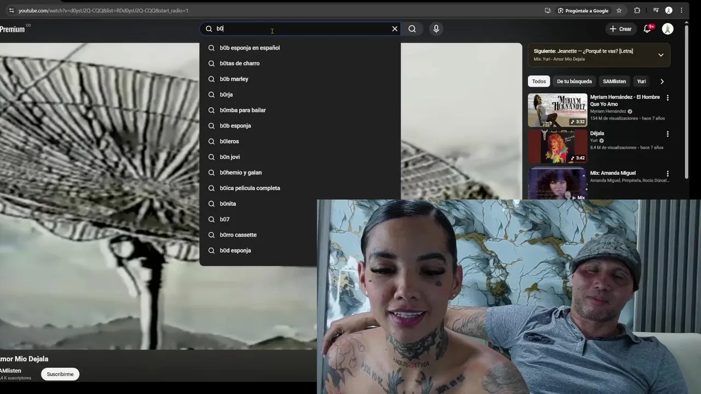
Task: Open options for Amanda Miguel mix
Action: (667, 174)
